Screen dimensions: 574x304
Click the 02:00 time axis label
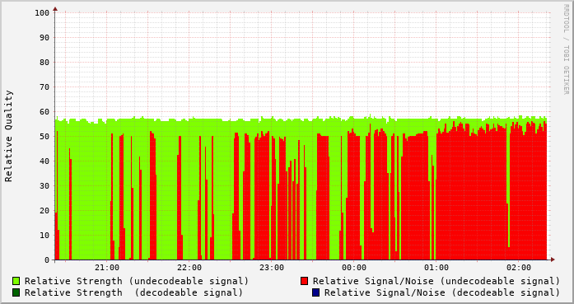pyautogui.click(x=519, y=268)
